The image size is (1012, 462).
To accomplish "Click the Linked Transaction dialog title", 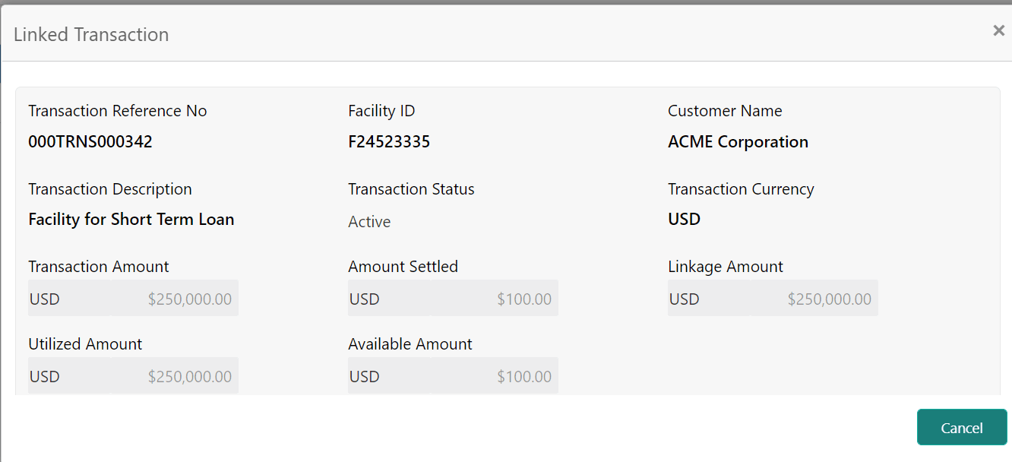I will click(90, 34).
